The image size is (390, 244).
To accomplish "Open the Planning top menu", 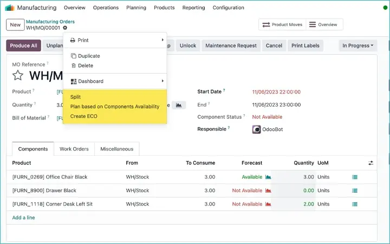I will point(136,8).
